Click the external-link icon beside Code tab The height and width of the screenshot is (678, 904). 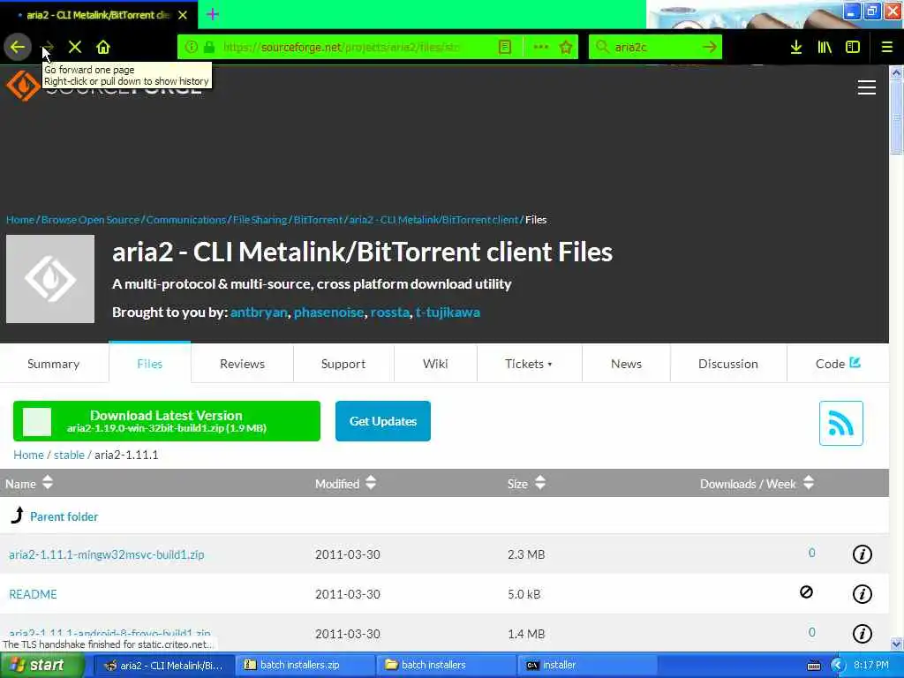coord(855,363)
